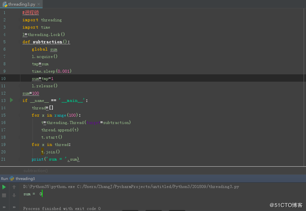Click the down arrow in the Run panel
This screenshot has height=211, width=306.
click(14, 195)
